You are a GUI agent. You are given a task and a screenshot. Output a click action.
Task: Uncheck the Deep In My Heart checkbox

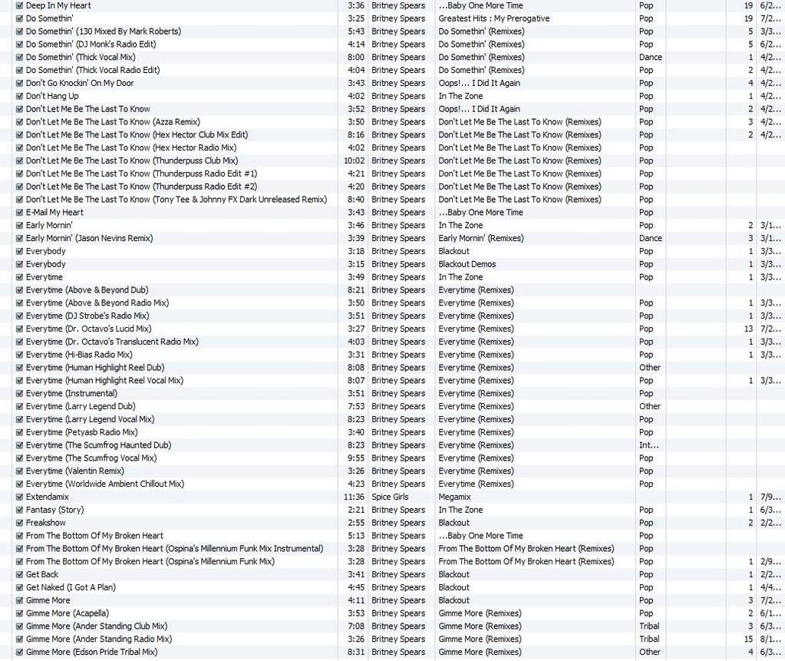coord(19,5)
